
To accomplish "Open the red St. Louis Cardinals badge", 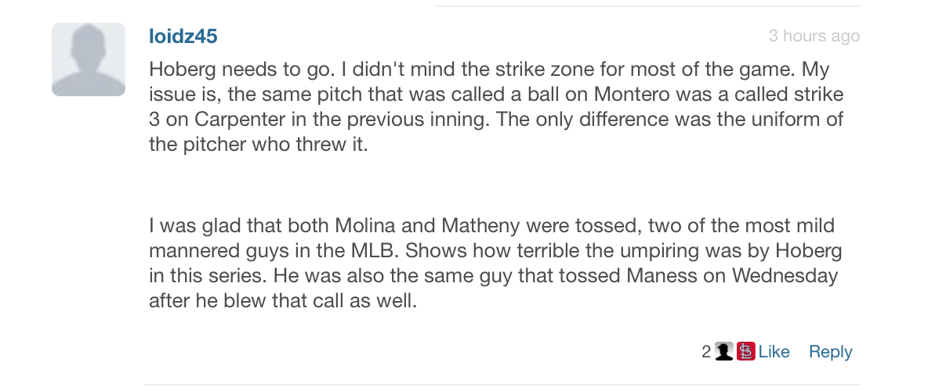I will click(x=745, y=352).
